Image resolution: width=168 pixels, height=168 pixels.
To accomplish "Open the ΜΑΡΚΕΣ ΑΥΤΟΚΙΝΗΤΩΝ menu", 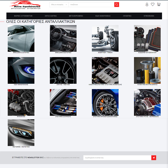I will click(23, 16).
